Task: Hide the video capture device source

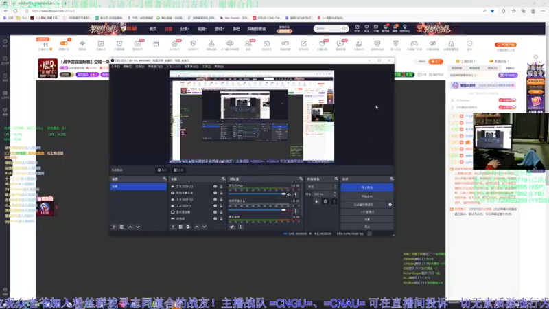Action: pyautogui.click(x=215, y=193)
